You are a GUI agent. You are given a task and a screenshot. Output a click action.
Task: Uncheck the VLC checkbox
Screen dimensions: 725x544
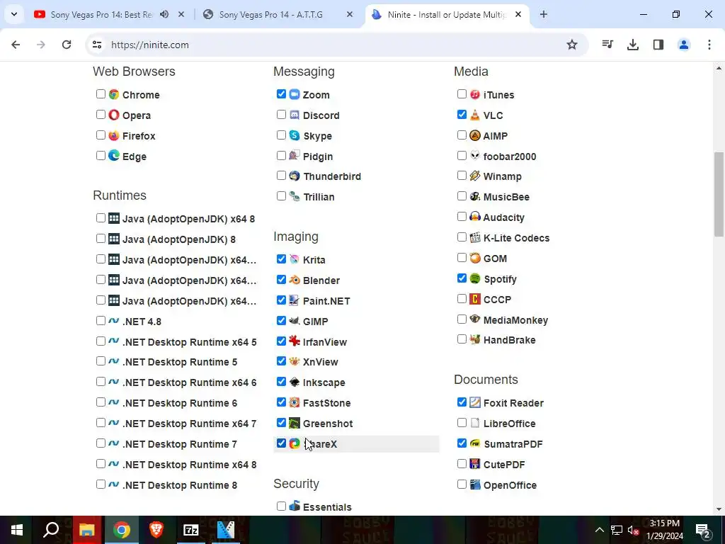tap(462, 114)
